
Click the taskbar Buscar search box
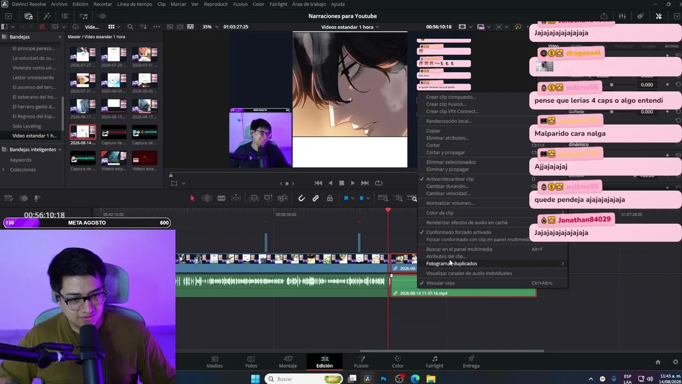point(304,379)
